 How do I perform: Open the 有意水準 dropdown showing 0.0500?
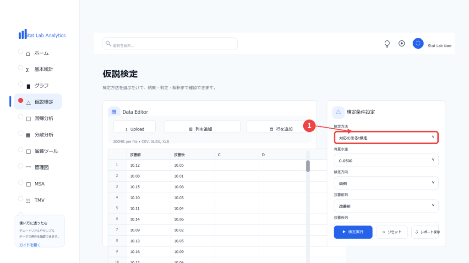386,160
